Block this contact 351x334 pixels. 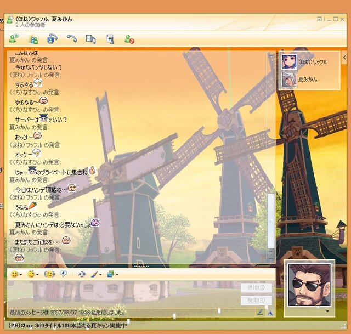click(x=129, y=39)
